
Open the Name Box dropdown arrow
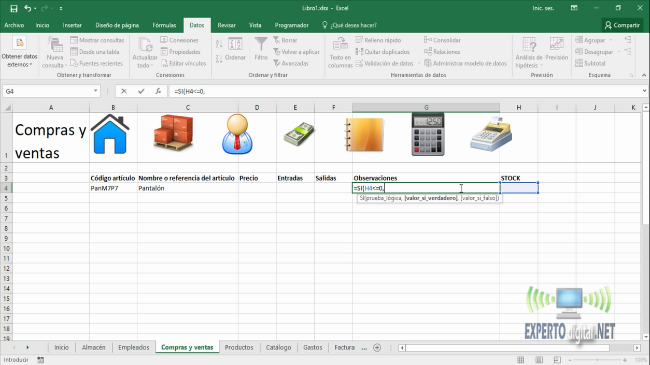click(96, 91)
